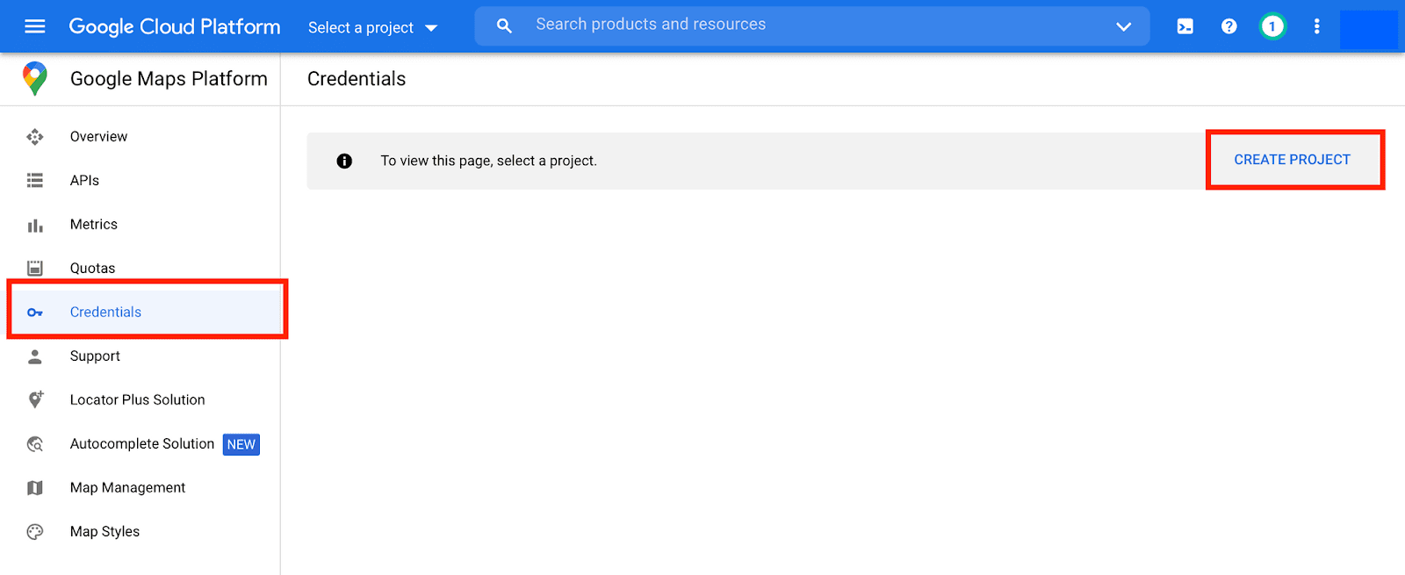This screenshot has height=575, width=1405.
Task: Click the Google Maps pin logo
Action: click(x=35, y=78)
